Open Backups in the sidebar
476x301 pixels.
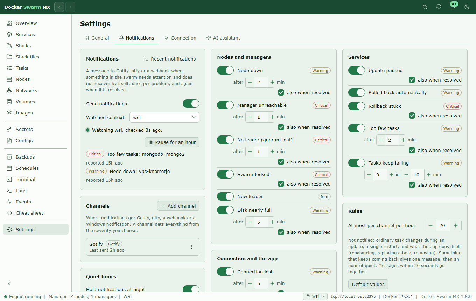point(36,157)
